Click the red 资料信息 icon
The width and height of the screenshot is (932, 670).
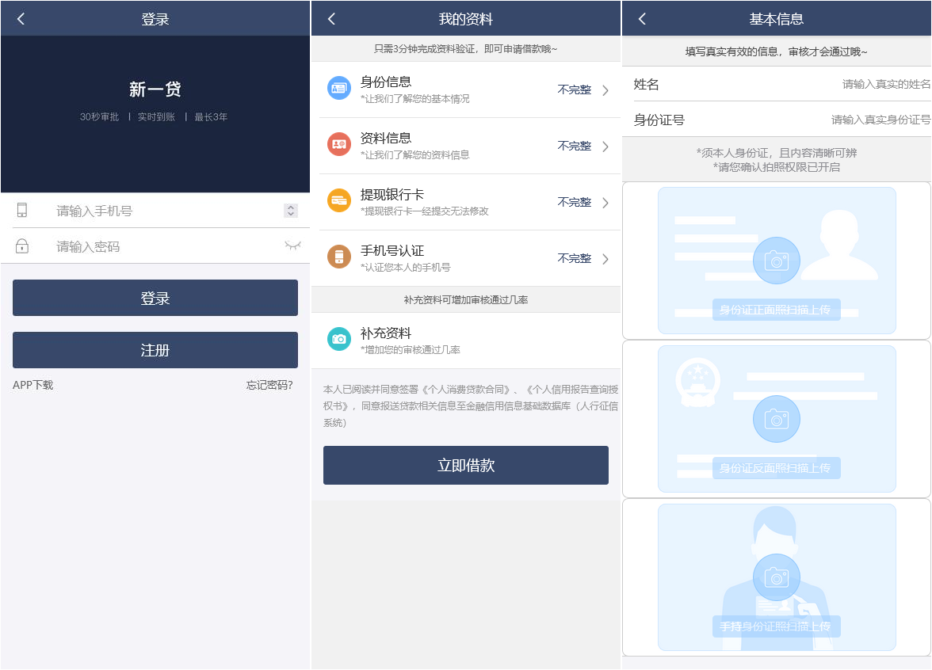[x=339, y=144]
